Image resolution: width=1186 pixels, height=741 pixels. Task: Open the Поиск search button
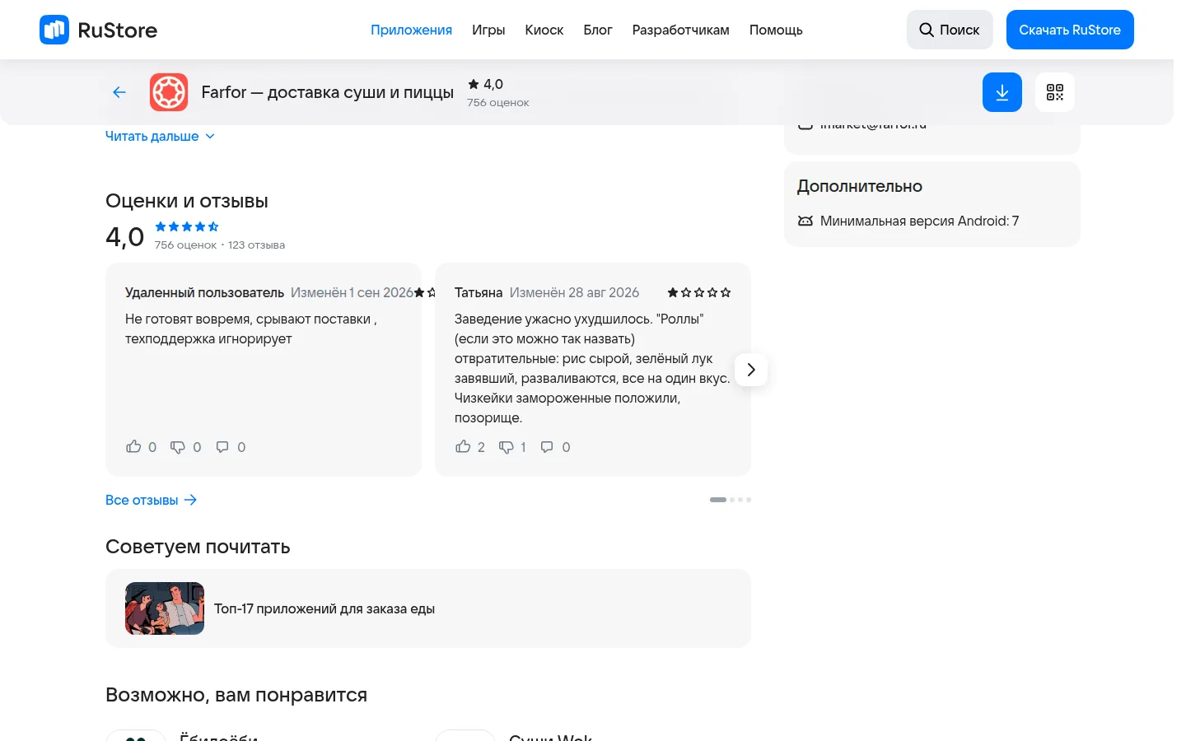point(950,30)
